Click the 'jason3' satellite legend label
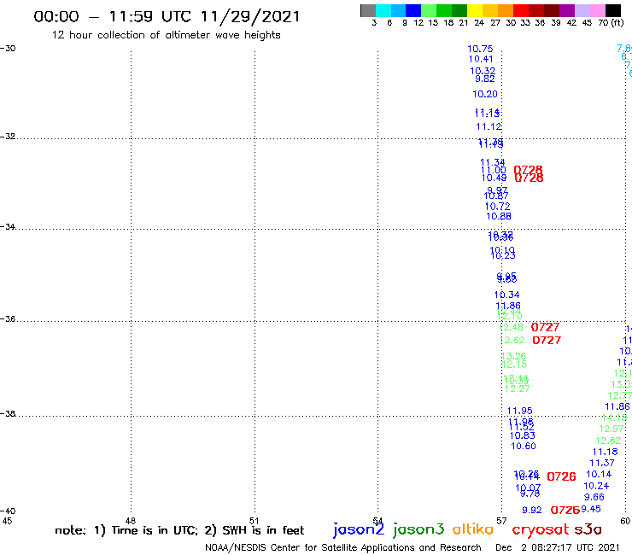632x555 pixels. pos(418,529)
